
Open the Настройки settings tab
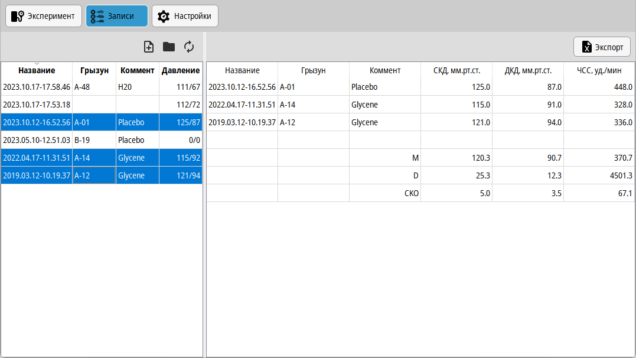(185, 16)
